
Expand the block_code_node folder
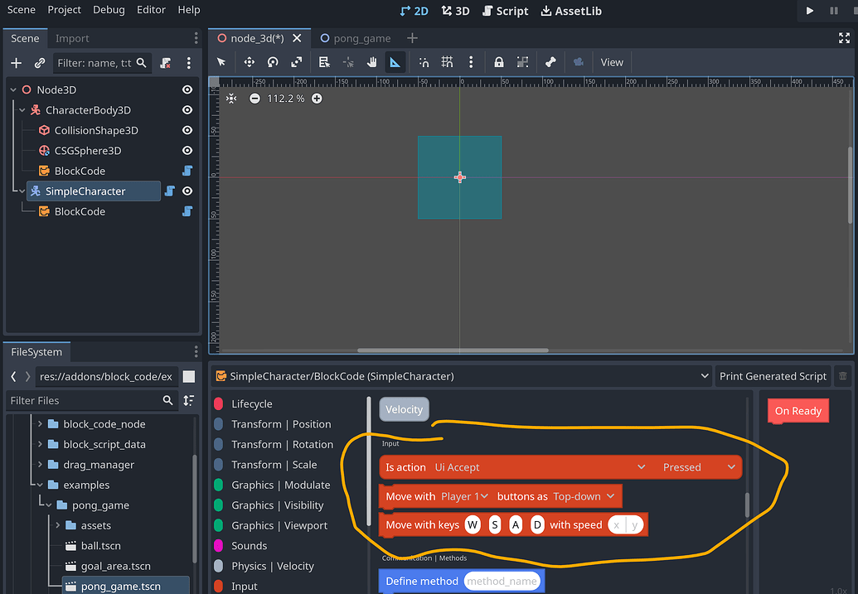click(40, 424)
